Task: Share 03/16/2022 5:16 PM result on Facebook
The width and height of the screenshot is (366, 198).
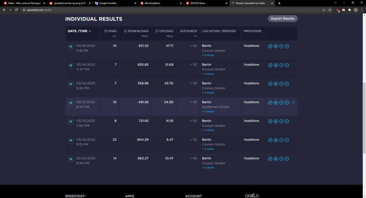Action: click(281, 46)
